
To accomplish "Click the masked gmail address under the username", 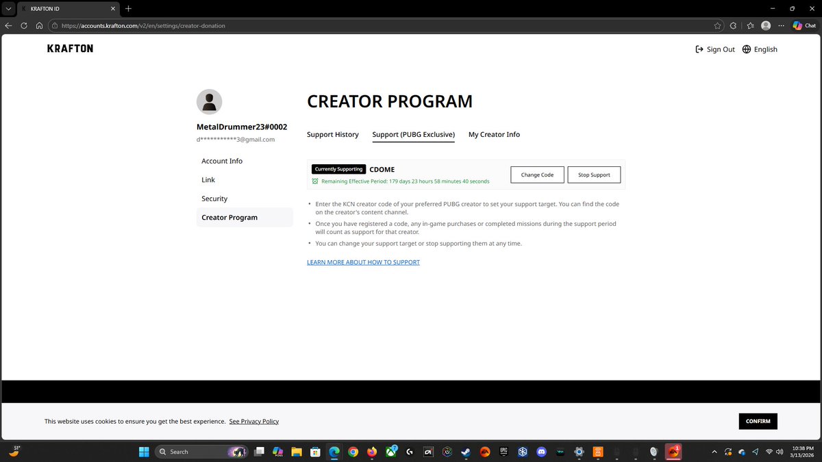I will (x=236, y=140).
